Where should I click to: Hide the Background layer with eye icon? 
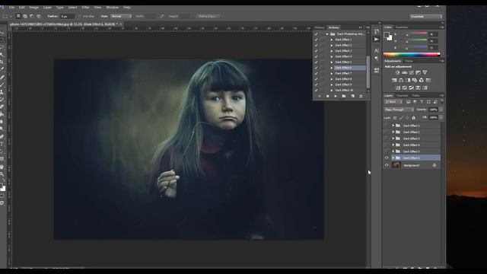[x=387, y=165]
